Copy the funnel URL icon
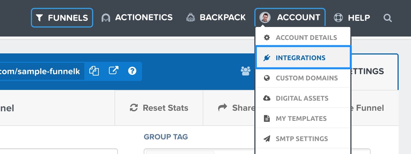This screenshot has width=411, height=154. click(94, 71)
